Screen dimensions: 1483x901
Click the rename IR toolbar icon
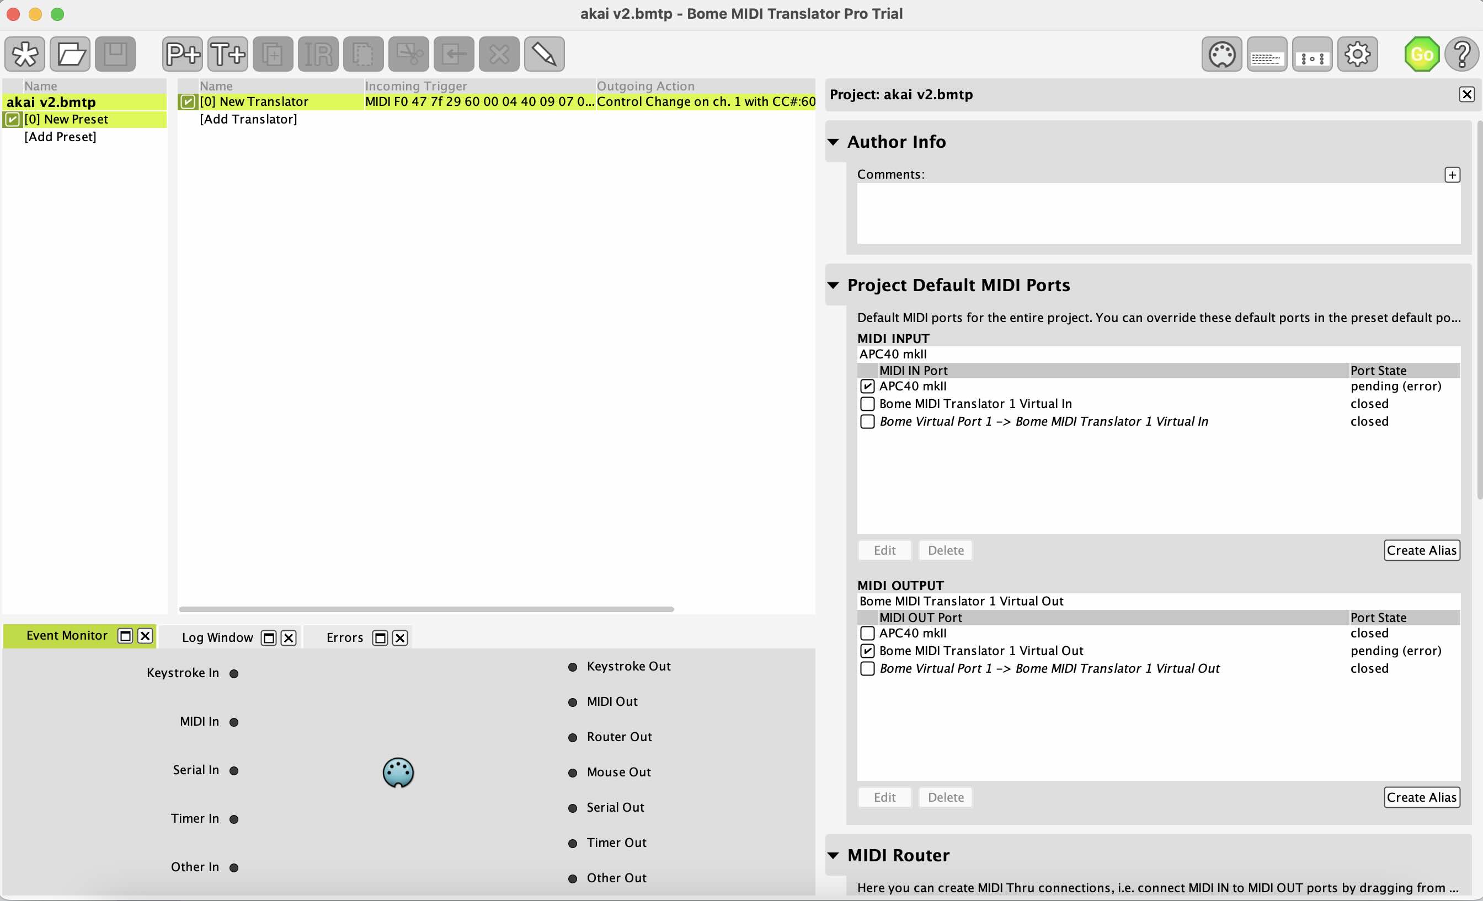[x=318, y=54]
